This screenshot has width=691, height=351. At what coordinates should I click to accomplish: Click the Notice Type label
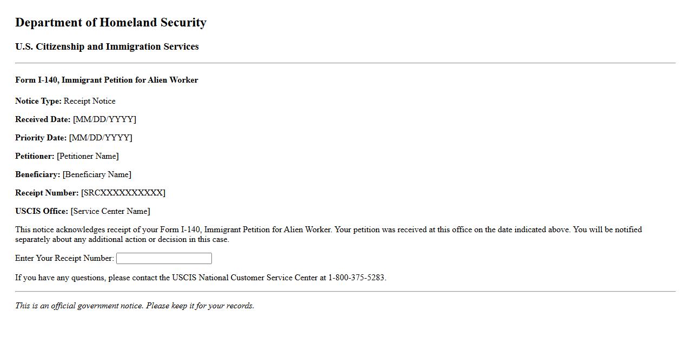click(x=38, y=101)
